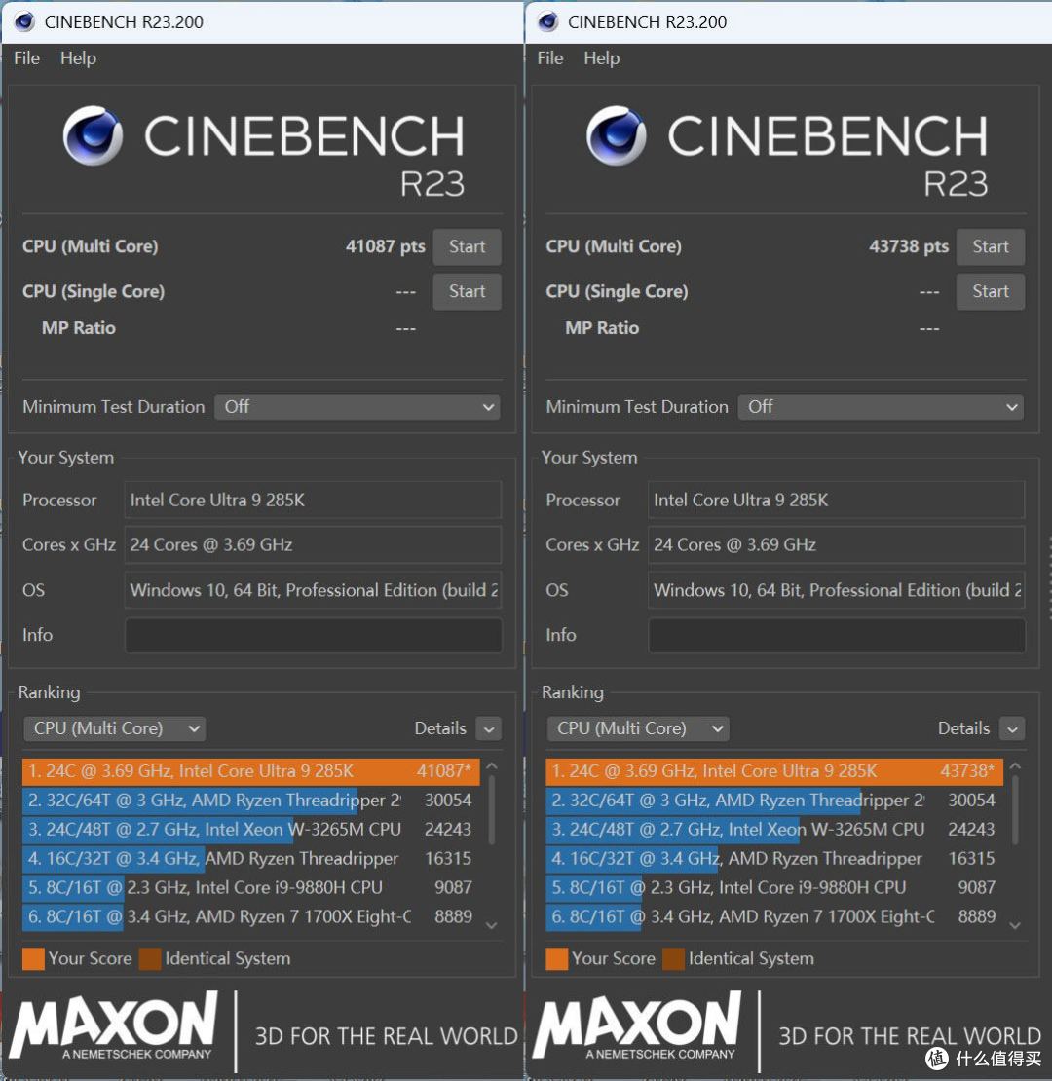Click the MAXON logo in left window
Viewport: 1052px width, 1081px height.
pos(114,1025)
